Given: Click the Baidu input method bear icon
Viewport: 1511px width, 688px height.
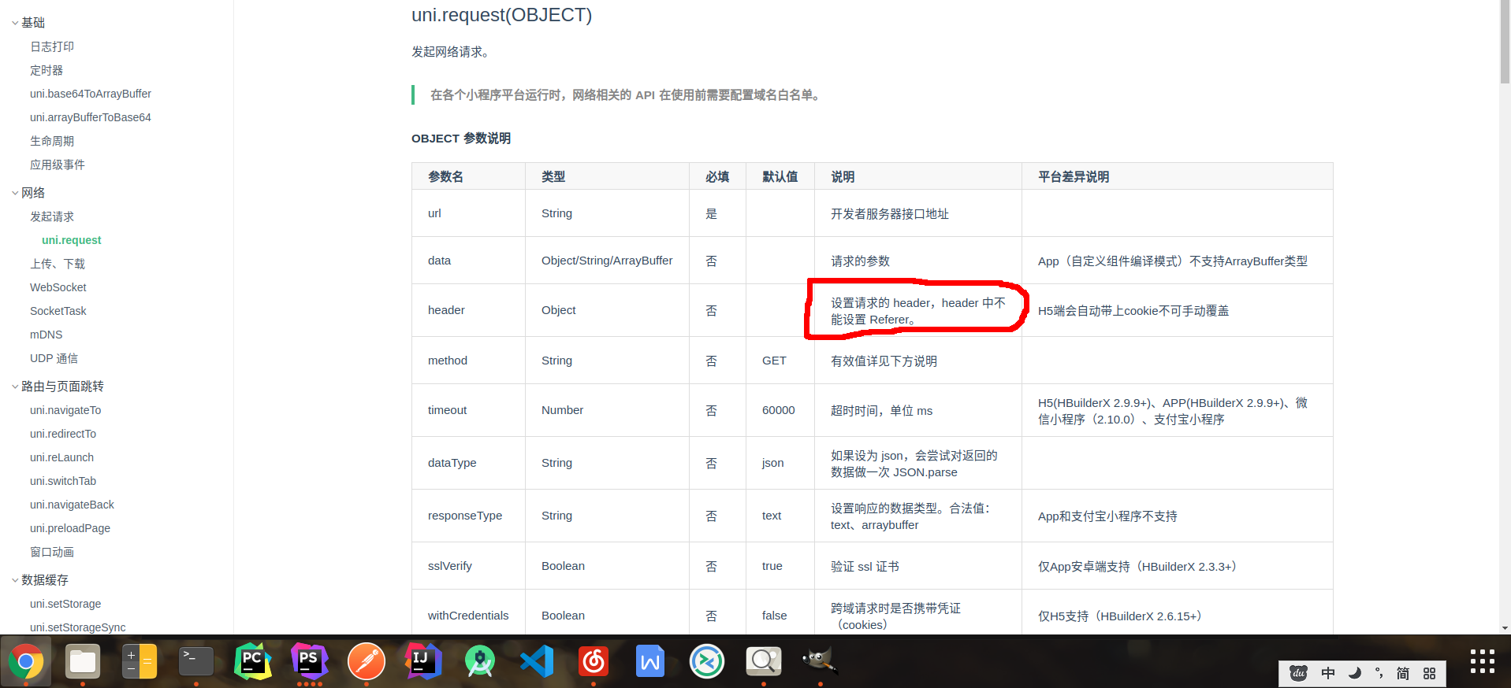Looking at the screenshot, I should coord(1298,673).
